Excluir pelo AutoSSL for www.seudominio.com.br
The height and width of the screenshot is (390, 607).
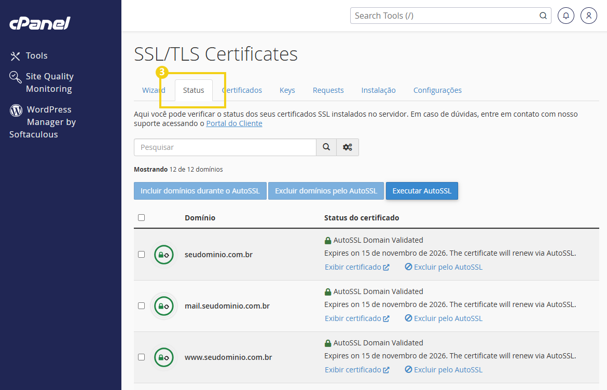point(444,370)
